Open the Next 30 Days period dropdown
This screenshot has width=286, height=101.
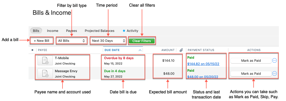tap(108, 41)
